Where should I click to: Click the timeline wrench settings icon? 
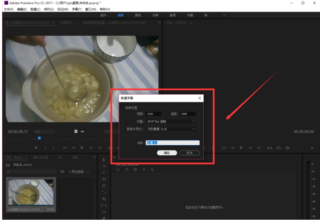tap(152, 170)
